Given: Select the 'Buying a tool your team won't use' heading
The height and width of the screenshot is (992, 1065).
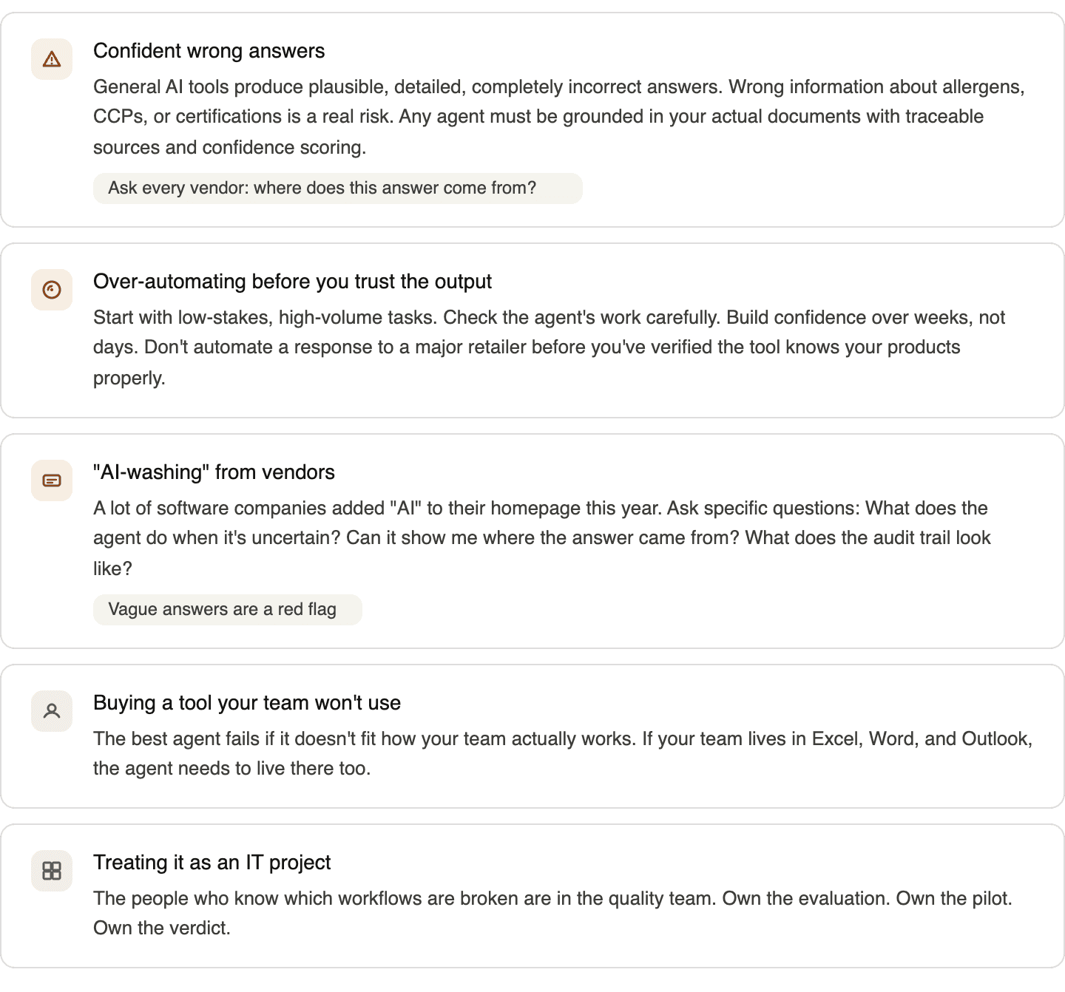Looking at the screenshot, I should tap(247, 703).
